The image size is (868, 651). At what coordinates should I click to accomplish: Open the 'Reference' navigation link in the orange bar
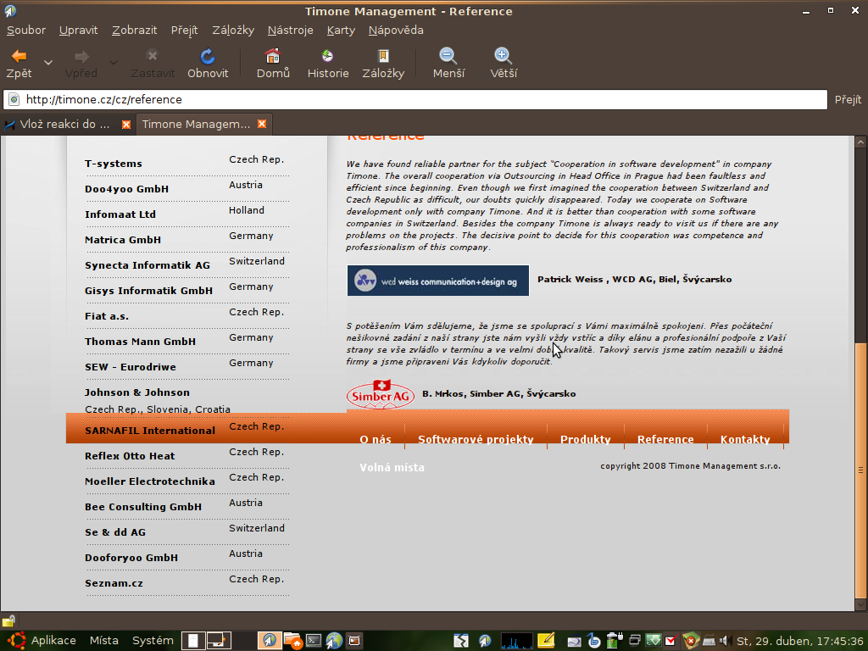click(665, 439)
